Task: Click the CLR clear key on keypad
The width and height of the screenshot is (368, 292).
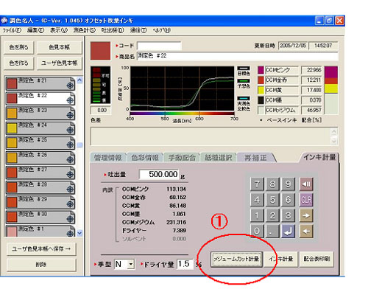Action: tap(306, 200)
